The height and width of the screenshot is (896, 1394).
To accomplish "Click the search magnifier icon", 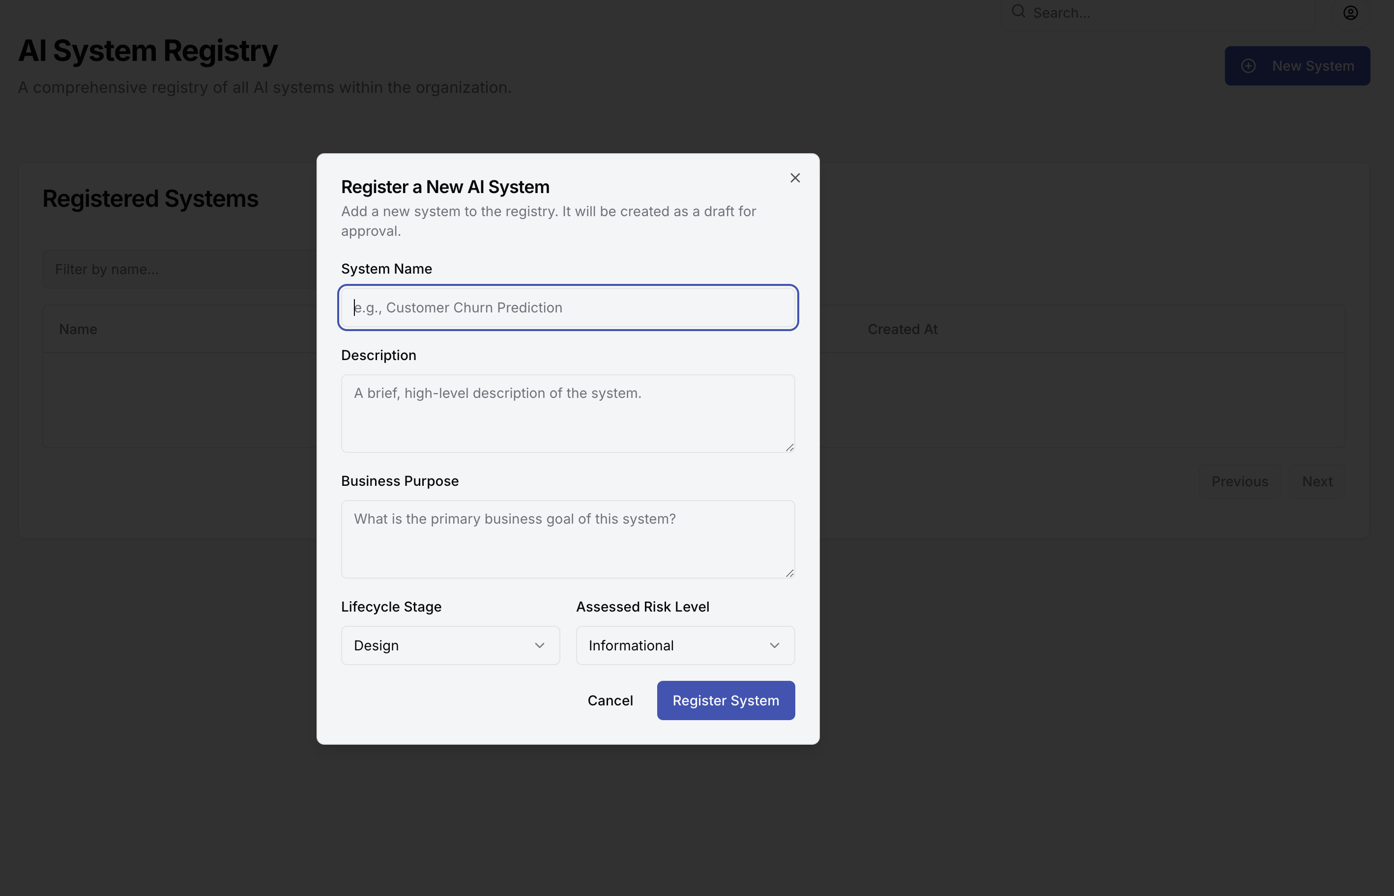I will click(x=1018, y=12).
